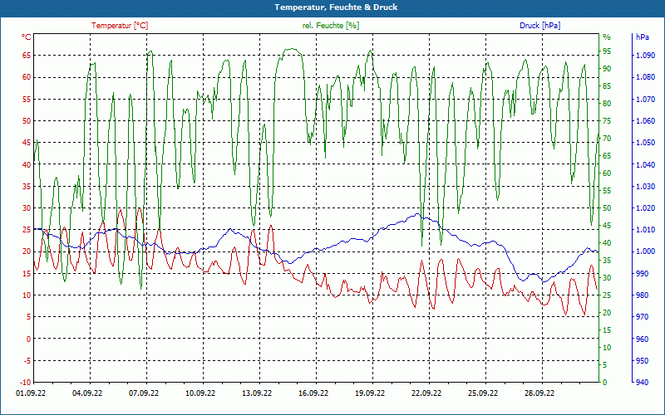Click date label '10.09.22' on time axis
This screenshot has height=415, width=665.
(200, 393)
